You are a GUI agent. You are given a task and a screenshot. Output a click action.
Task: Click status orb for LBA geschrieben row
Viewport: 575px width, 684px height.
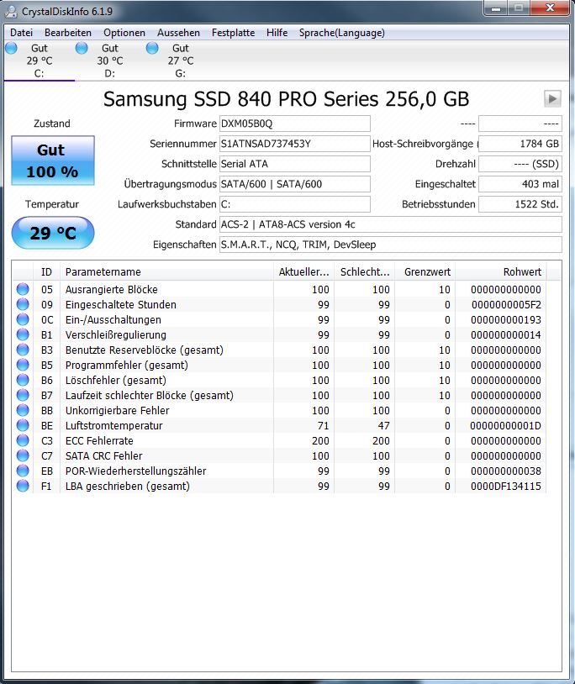tap(23, 486)
